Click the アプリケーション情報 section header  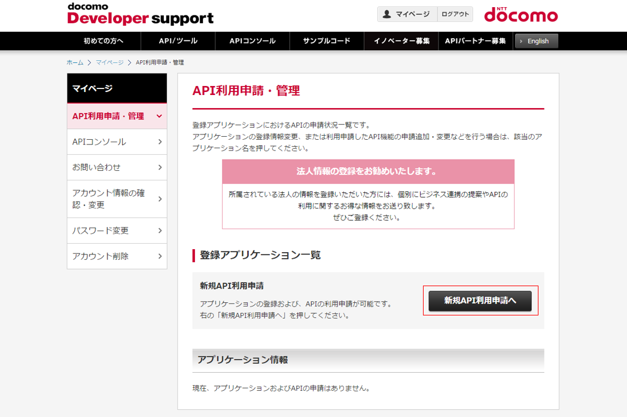[368, 360]
